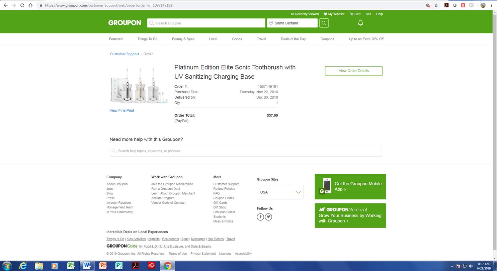
Task: Open Investor Relations footer link
Action: (x=119, y=203)
